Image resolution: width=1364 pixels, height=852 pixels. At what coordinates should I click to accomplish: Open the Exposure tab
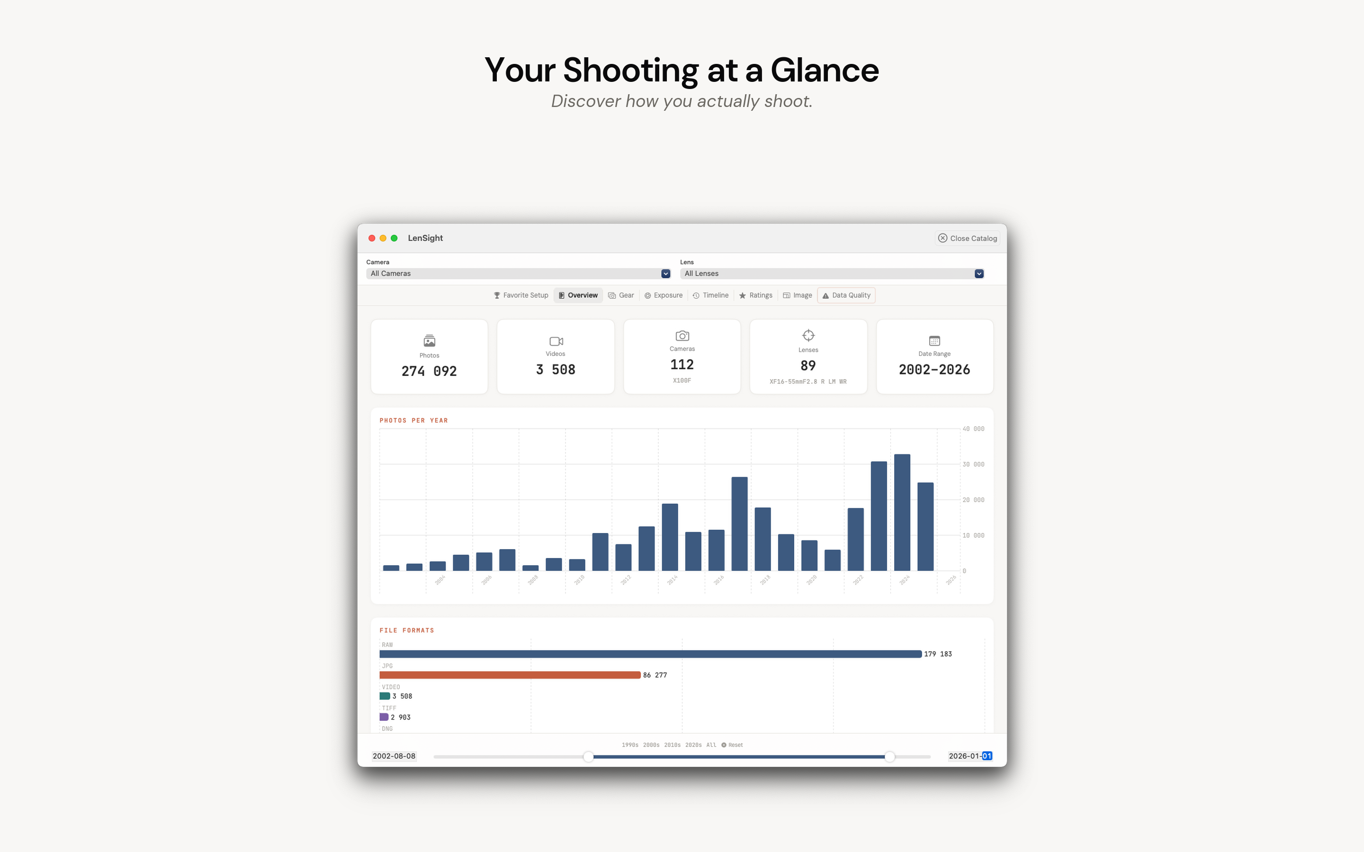[664, 295]
